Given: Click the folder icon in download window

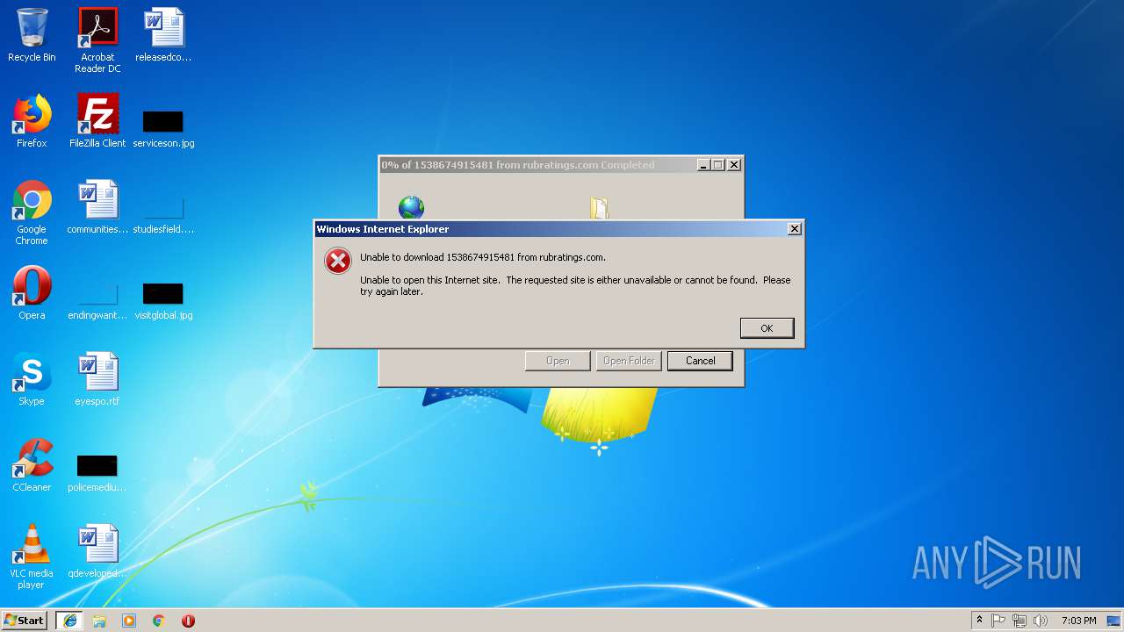Looking at the screenshot, I should [599, 207].
